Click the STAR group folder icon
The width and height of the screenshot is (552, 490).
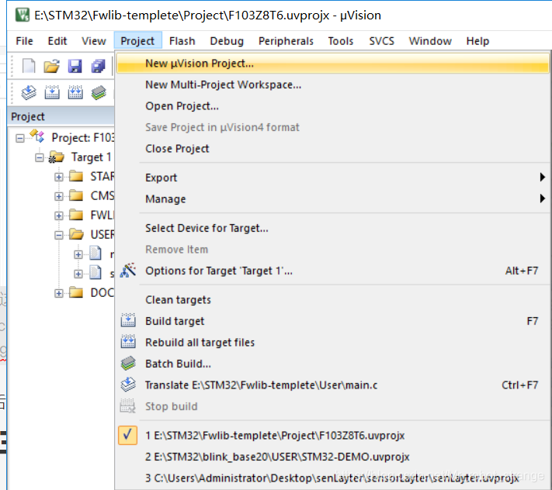[76, 176]
